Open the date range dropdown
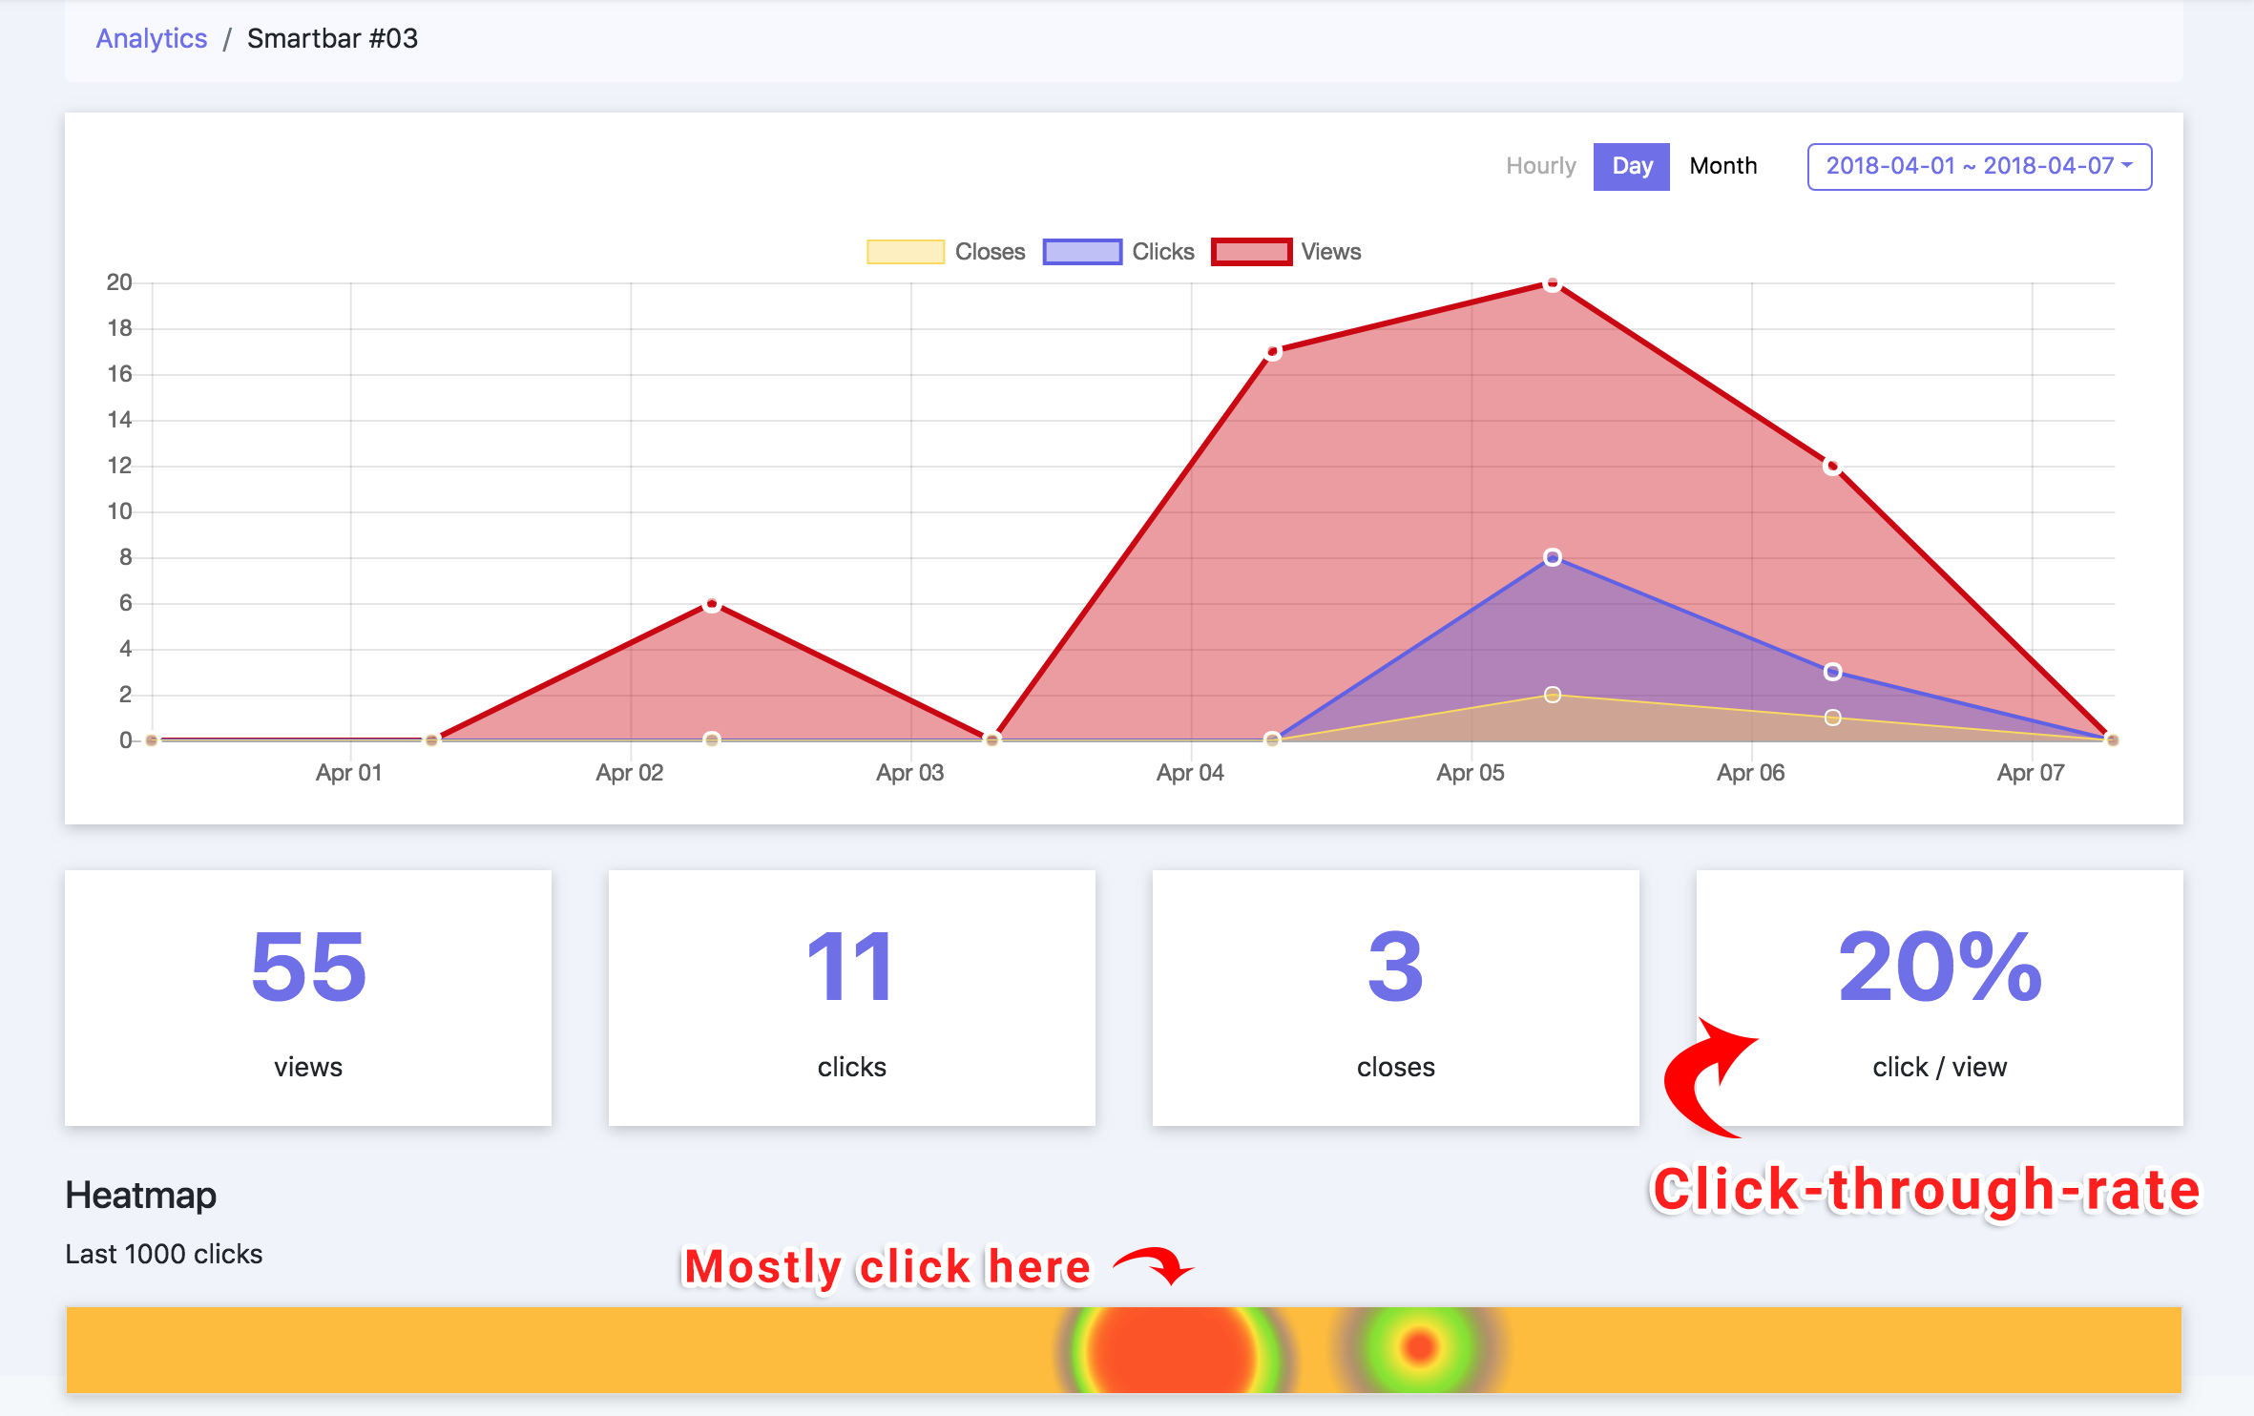2254x1416 pixels. tap(1978, 166)
